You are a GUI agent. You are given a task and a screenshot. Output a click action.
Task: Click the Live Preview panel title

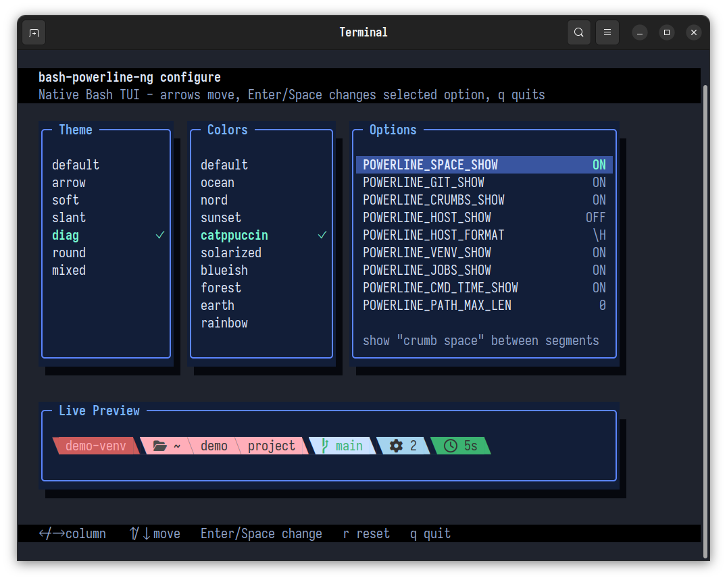(x=99, y=411)
